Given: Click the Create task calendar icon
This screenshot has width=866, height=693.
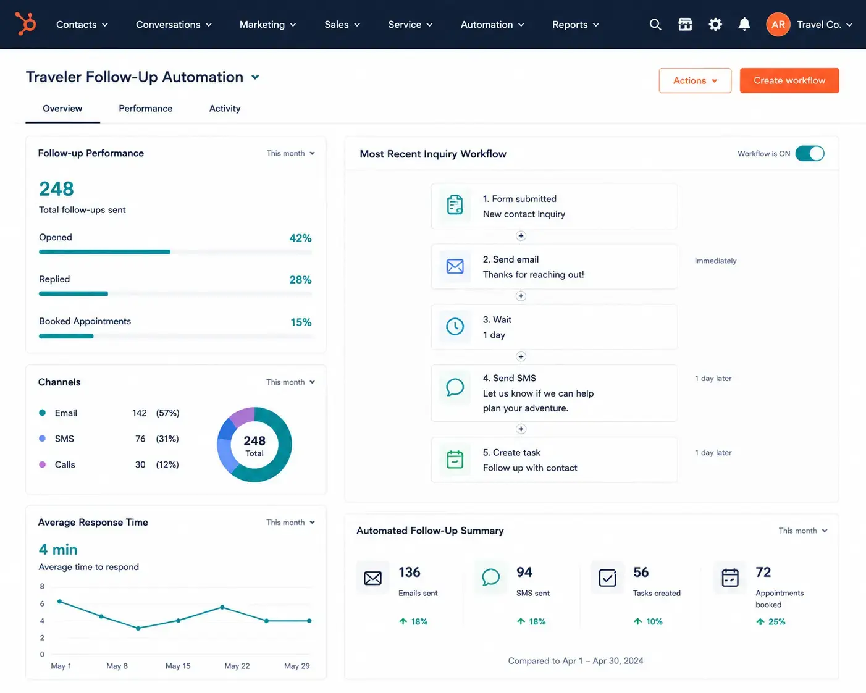Looking at the screenshot, I should coord(455,460).
